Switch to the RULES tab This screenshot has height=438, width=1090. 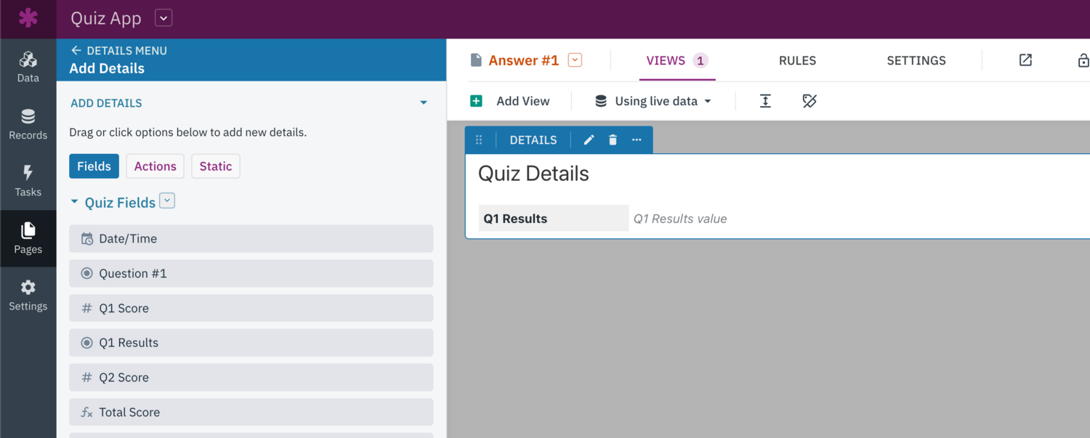pos(797,60)
